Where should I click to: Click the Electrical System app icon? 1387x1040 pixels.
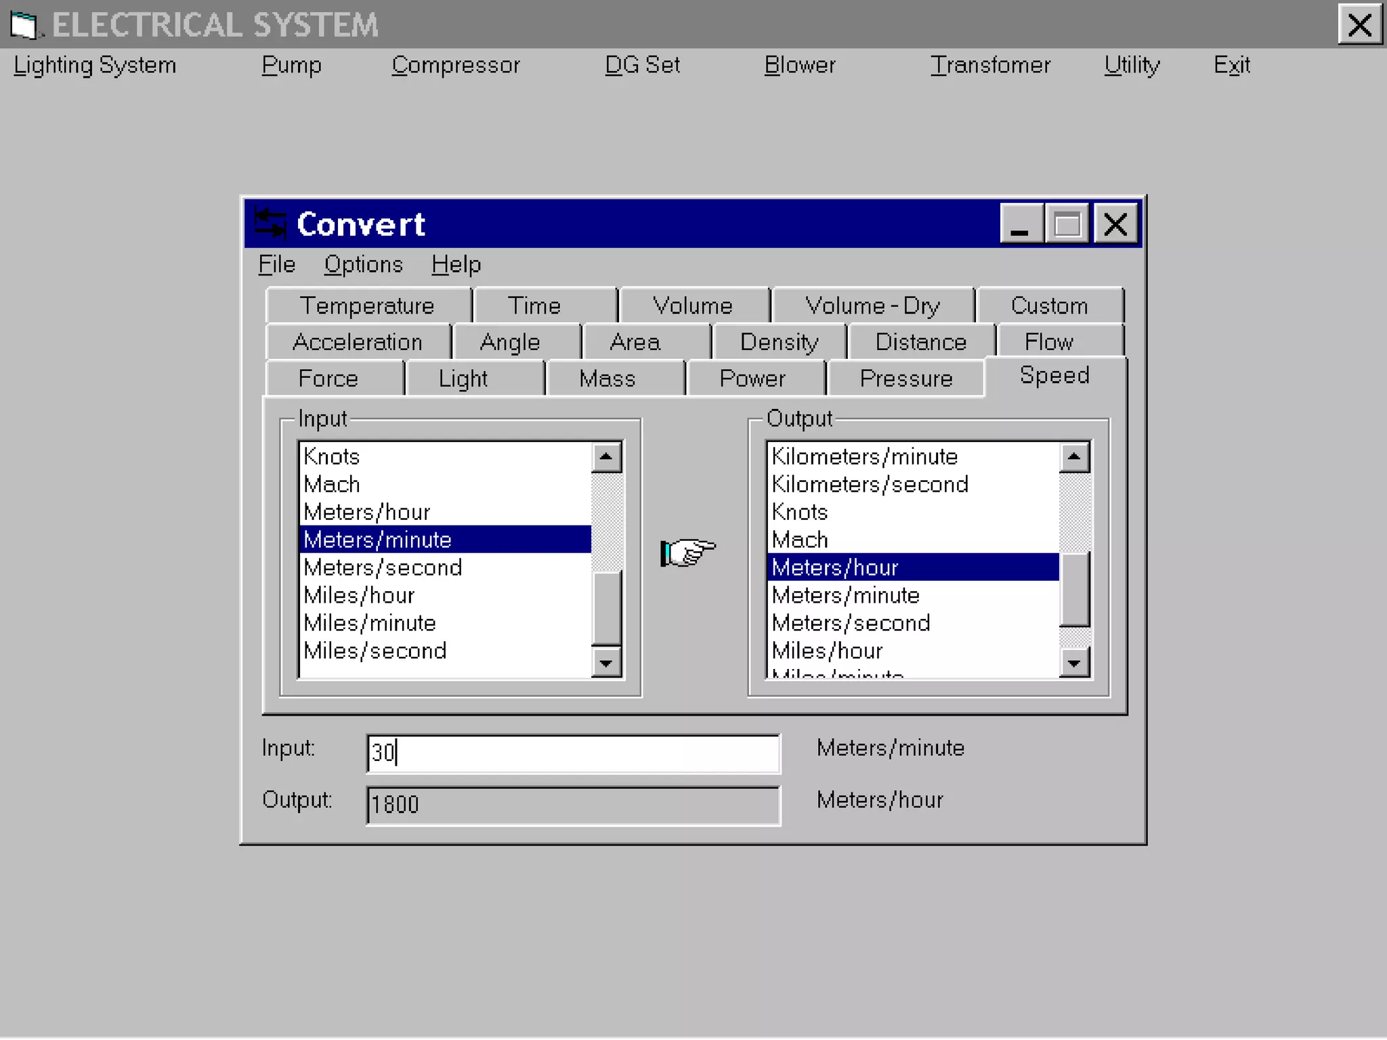point(24,25)
